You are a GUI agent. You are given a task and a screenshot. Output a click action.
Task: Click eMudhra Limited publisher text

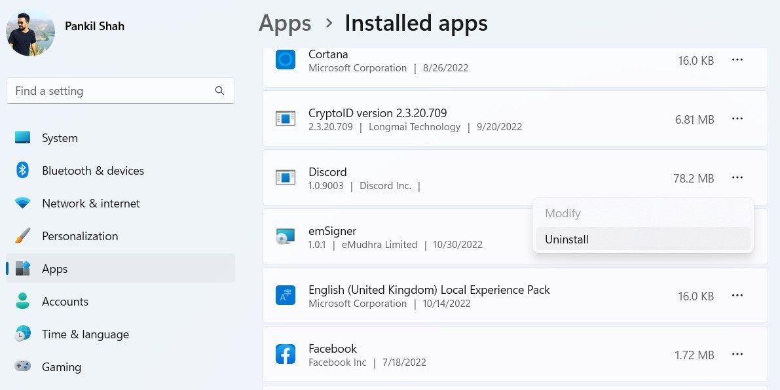380,245
